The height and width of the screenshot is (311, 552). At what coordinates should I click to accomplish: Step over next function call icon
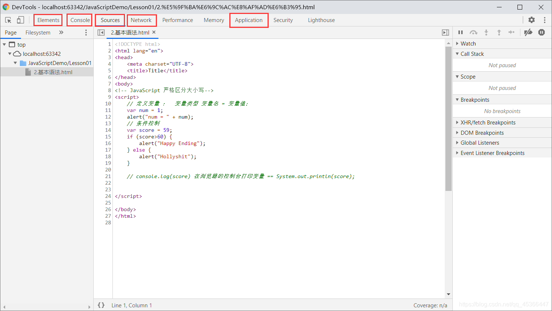(474, 32)
